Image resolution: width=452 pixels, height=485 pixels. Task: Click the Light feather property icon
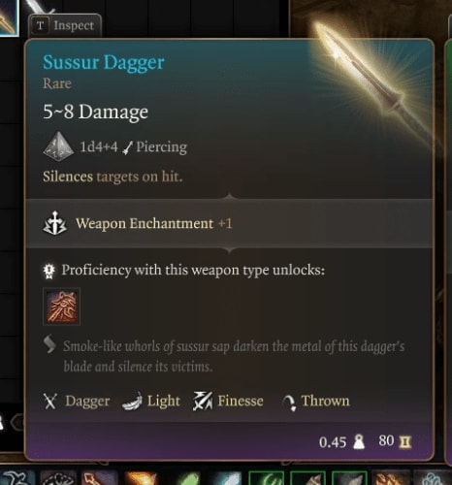point(132,402)
